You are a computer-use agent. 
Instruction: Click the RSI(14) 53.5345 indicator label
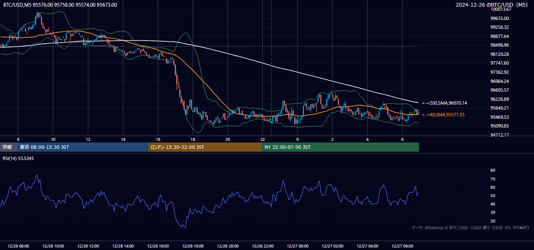click(x=18, y=158)
